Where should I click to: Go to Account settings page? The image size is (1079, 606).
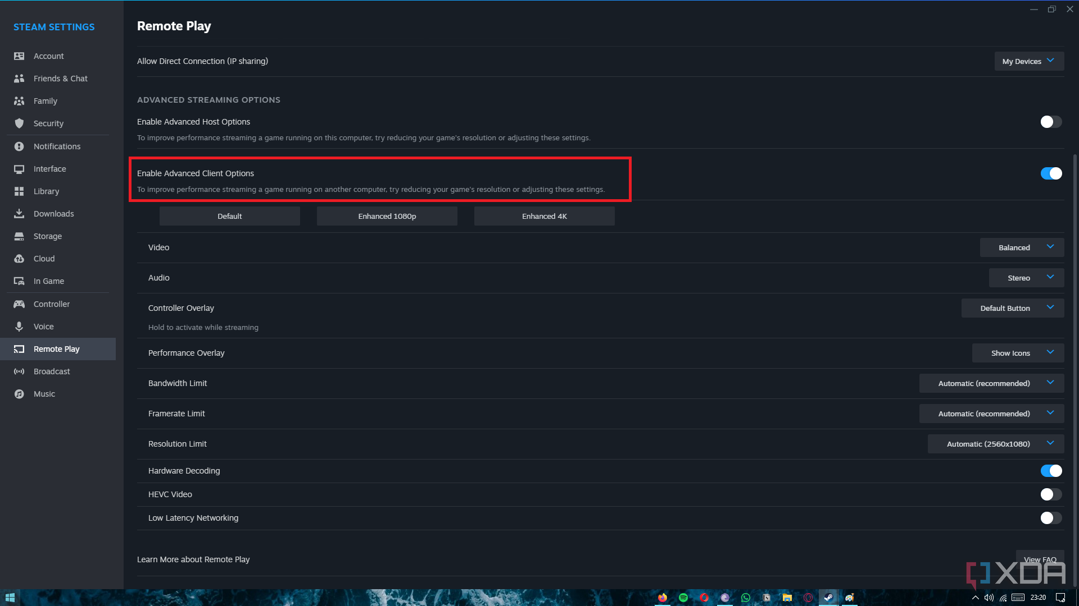click(58, 56)
